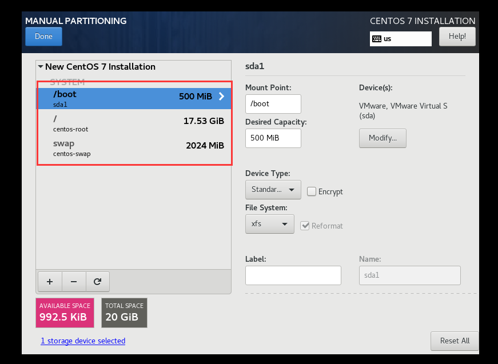Click the arrow chevron on the /boot row

click(221, 96)
